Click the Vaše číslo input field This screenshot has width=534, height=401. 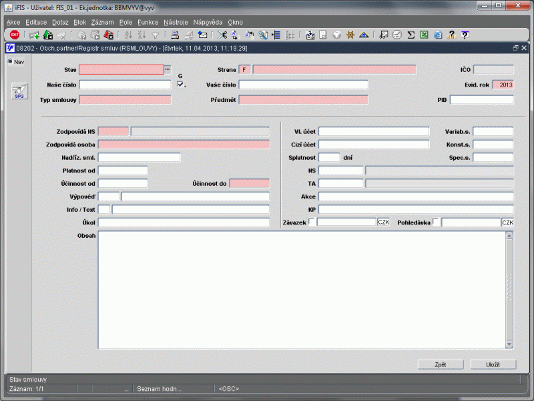tap(304, 85)
